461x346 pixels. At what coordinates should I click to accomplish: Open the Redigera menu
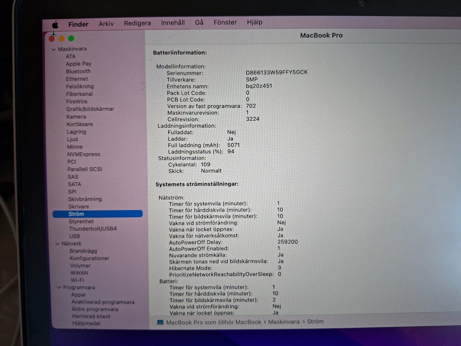(137, 23)
